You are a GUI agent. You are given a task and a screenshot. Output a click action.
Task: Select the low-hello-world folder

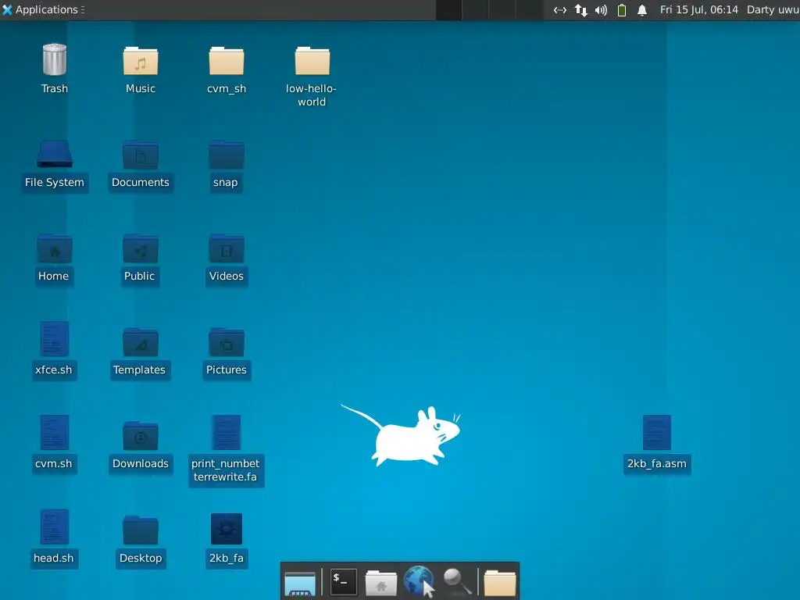312,61
